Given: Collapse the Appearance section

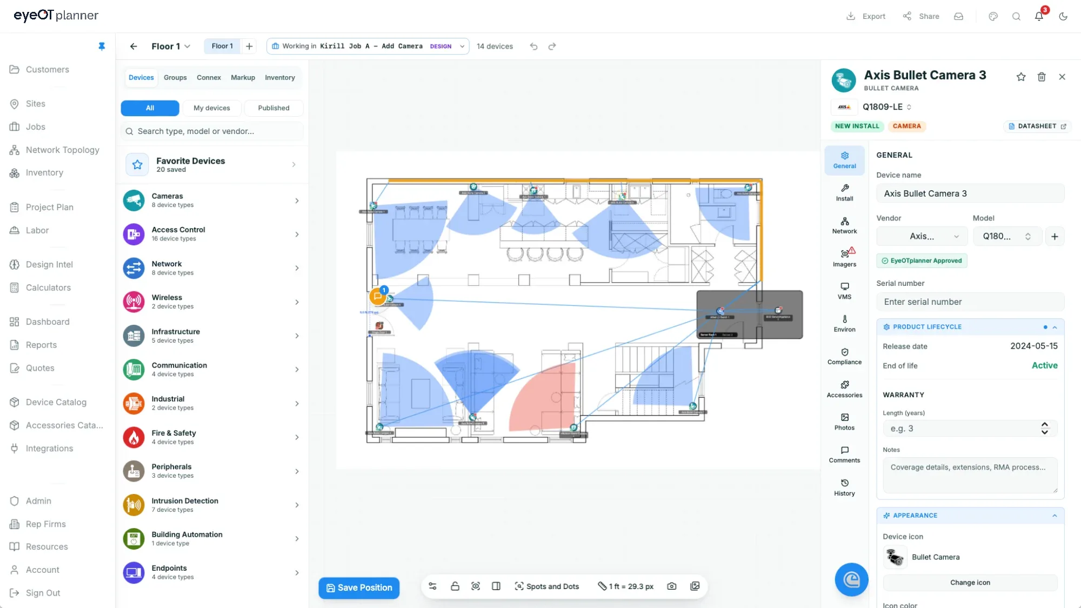Looking at the screenshot, I should tap(1055, 516).
